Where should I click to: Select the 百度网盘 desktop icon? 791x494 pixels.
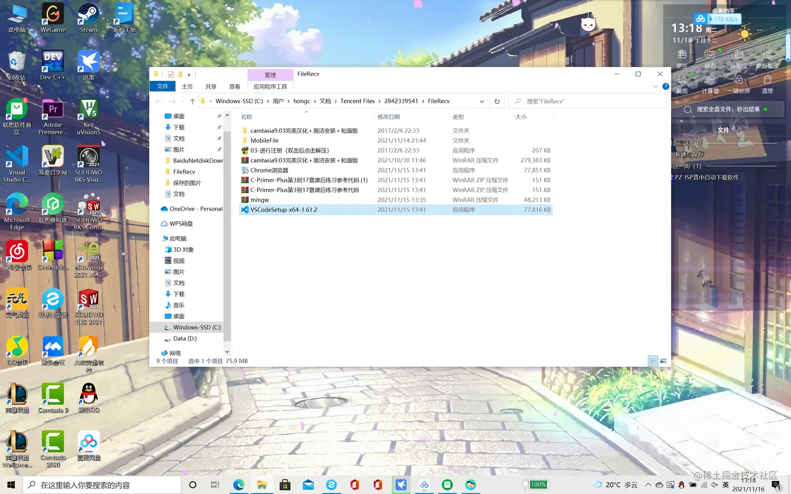click(x=88, y=446)
